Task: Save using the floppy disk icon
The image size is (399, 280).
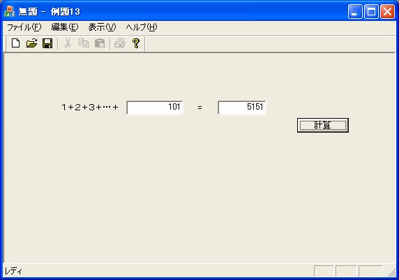Action: 47,43
